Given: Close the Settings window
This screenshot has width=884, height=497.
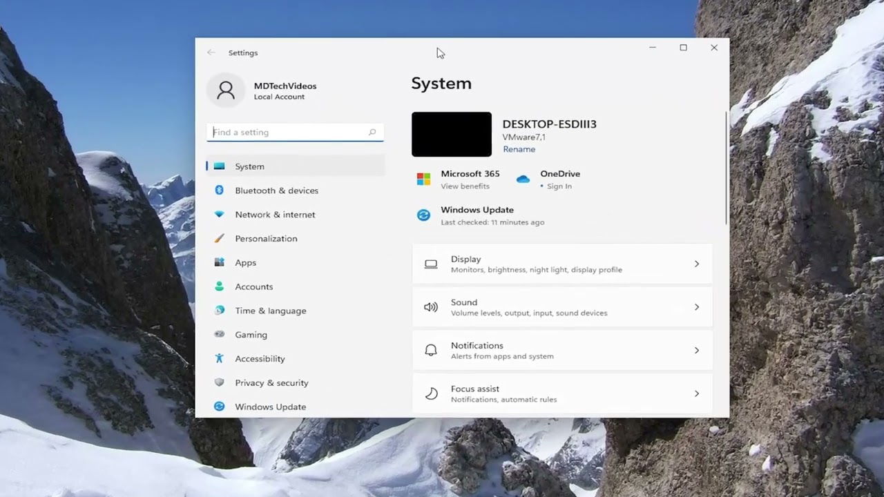Looking at the screenshot, I should point(714,48).
